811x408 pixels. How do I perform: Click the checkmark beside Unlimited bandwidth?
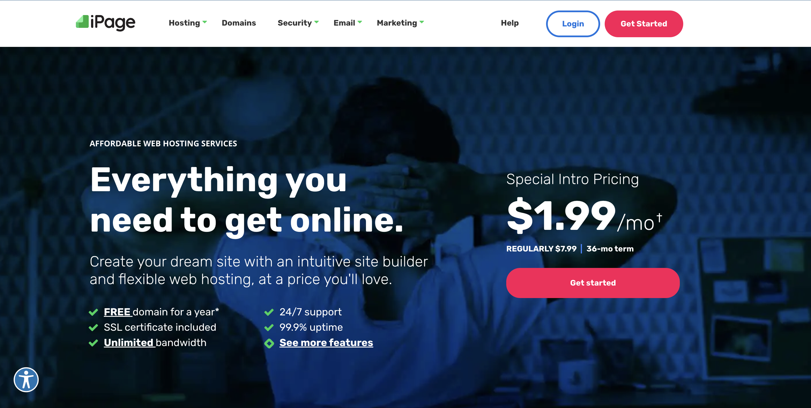click(x=93, y=343)
